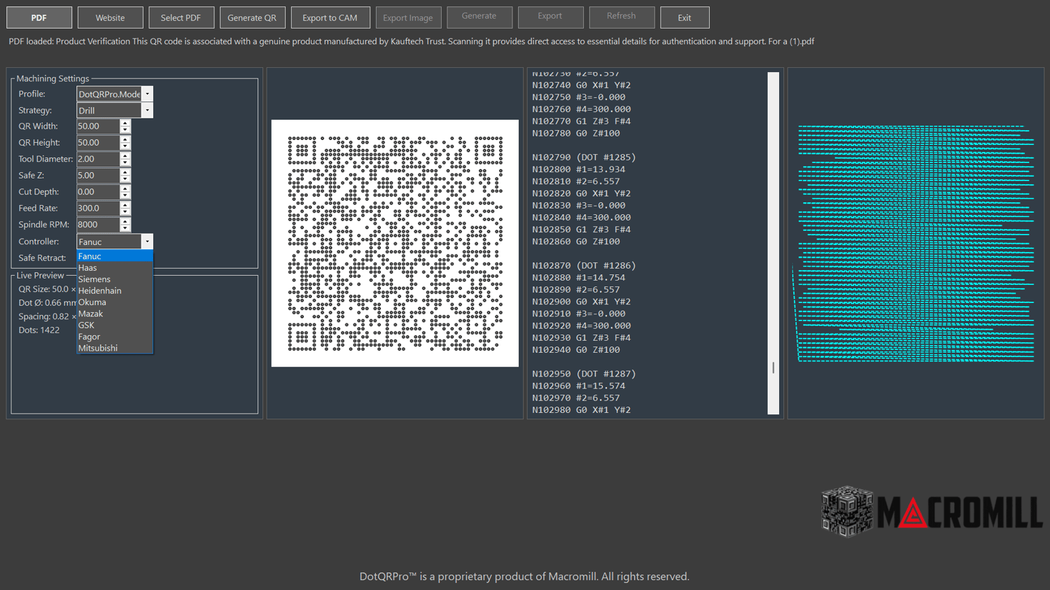The image size is (1050, 590).
Task: Decrease Tool Diameter with down arrow
Action: pyautogui.click(x=125, y=163)
